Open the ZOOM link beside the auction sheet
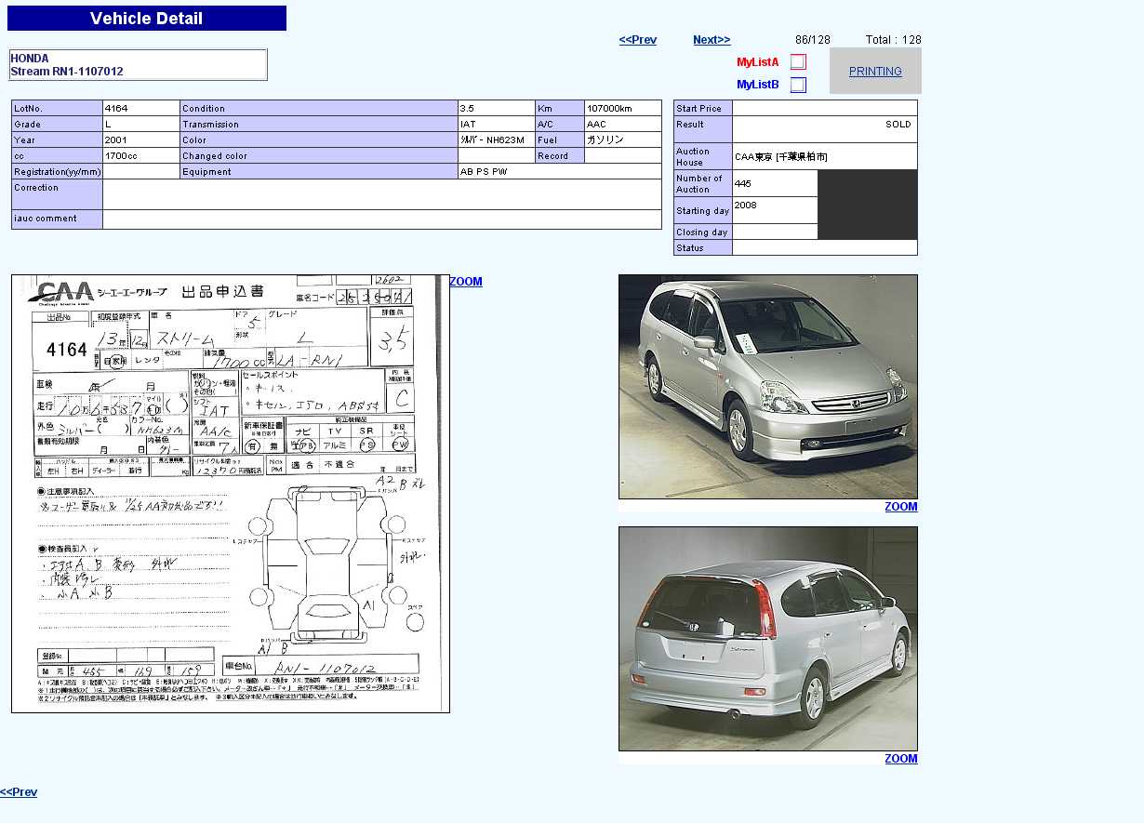Viewport: 1144px width, 823px height. tap(466, 282)
